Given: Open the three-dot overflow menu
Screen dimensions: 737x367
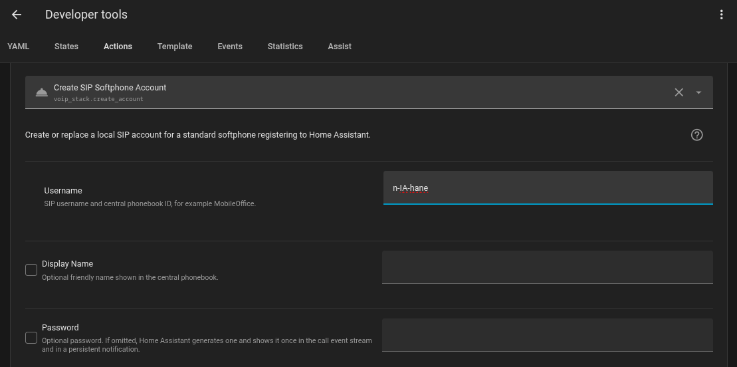Looking at the screenshot, I should 721,15.
